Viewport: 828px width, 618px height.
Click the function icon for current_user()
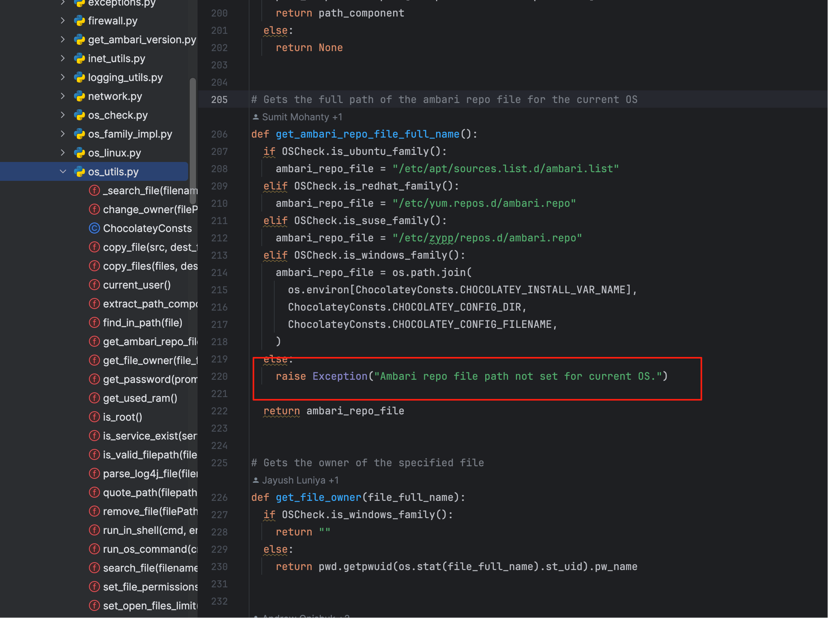94,285
